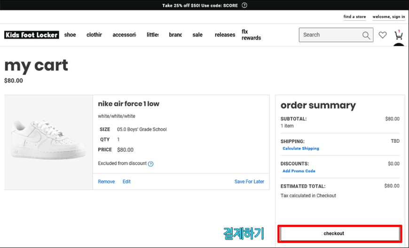Open the shopping cart icon
The width and height of the screenshot is (409, 248).
398,35
